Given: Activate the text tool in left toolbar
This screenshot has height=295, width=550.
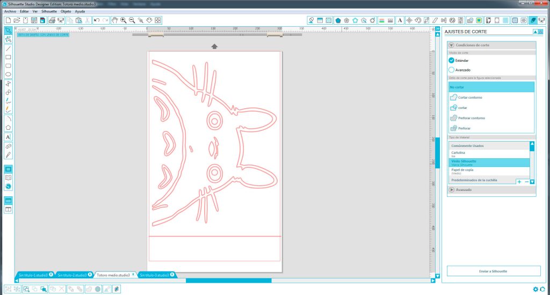Looking at the screenshot, I should (8, 137).
